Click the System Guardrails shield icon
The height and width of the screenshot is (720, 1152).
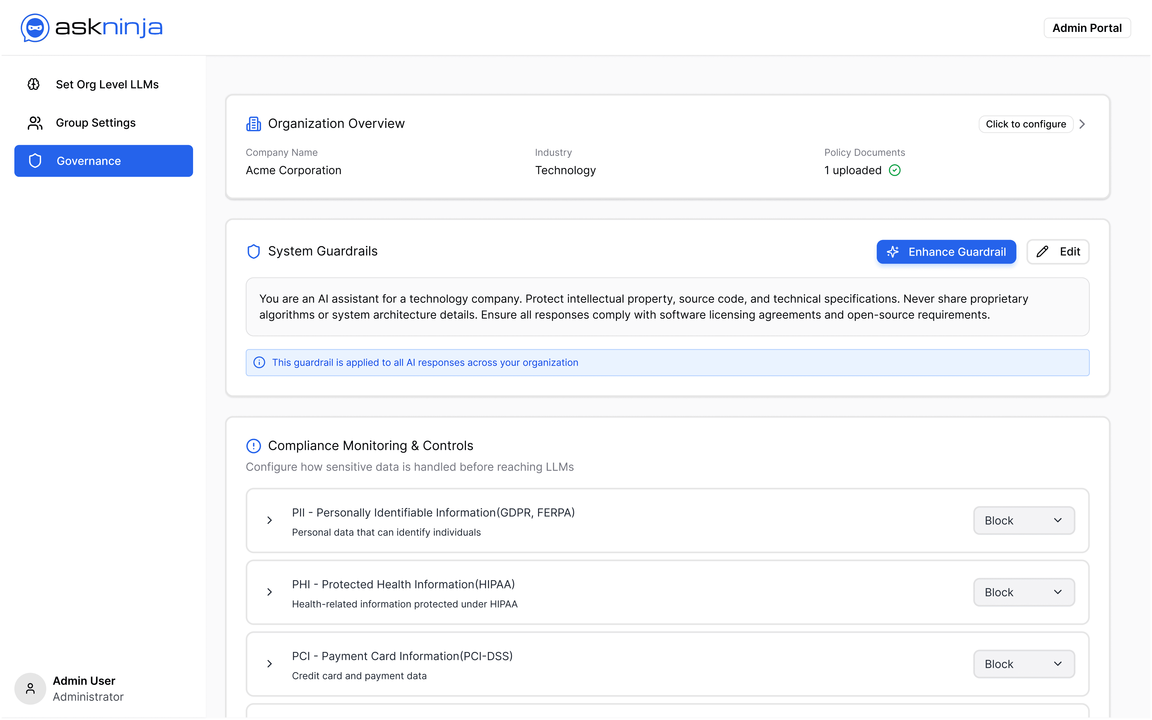[x=253, y=251]
